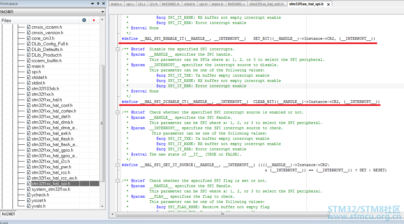Click the header file icon beside stm32f1xx_hal_flash.h
Image resolution: width=404 pixels, height=224 pixels.
[29, 139]
